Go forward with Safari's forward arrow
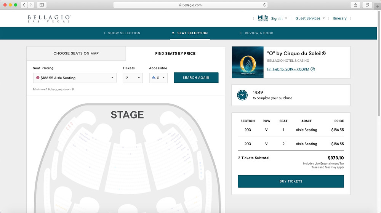 tap(30, 5)
